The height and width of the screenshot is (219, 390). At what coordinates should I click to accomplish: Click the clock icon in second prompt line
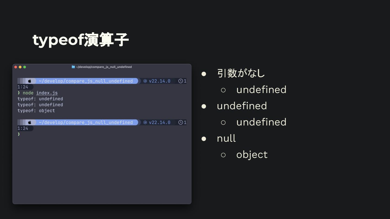coord(181,122)
